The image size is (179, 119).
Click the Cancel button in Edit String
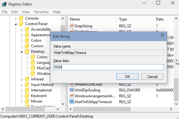(152, 76)
